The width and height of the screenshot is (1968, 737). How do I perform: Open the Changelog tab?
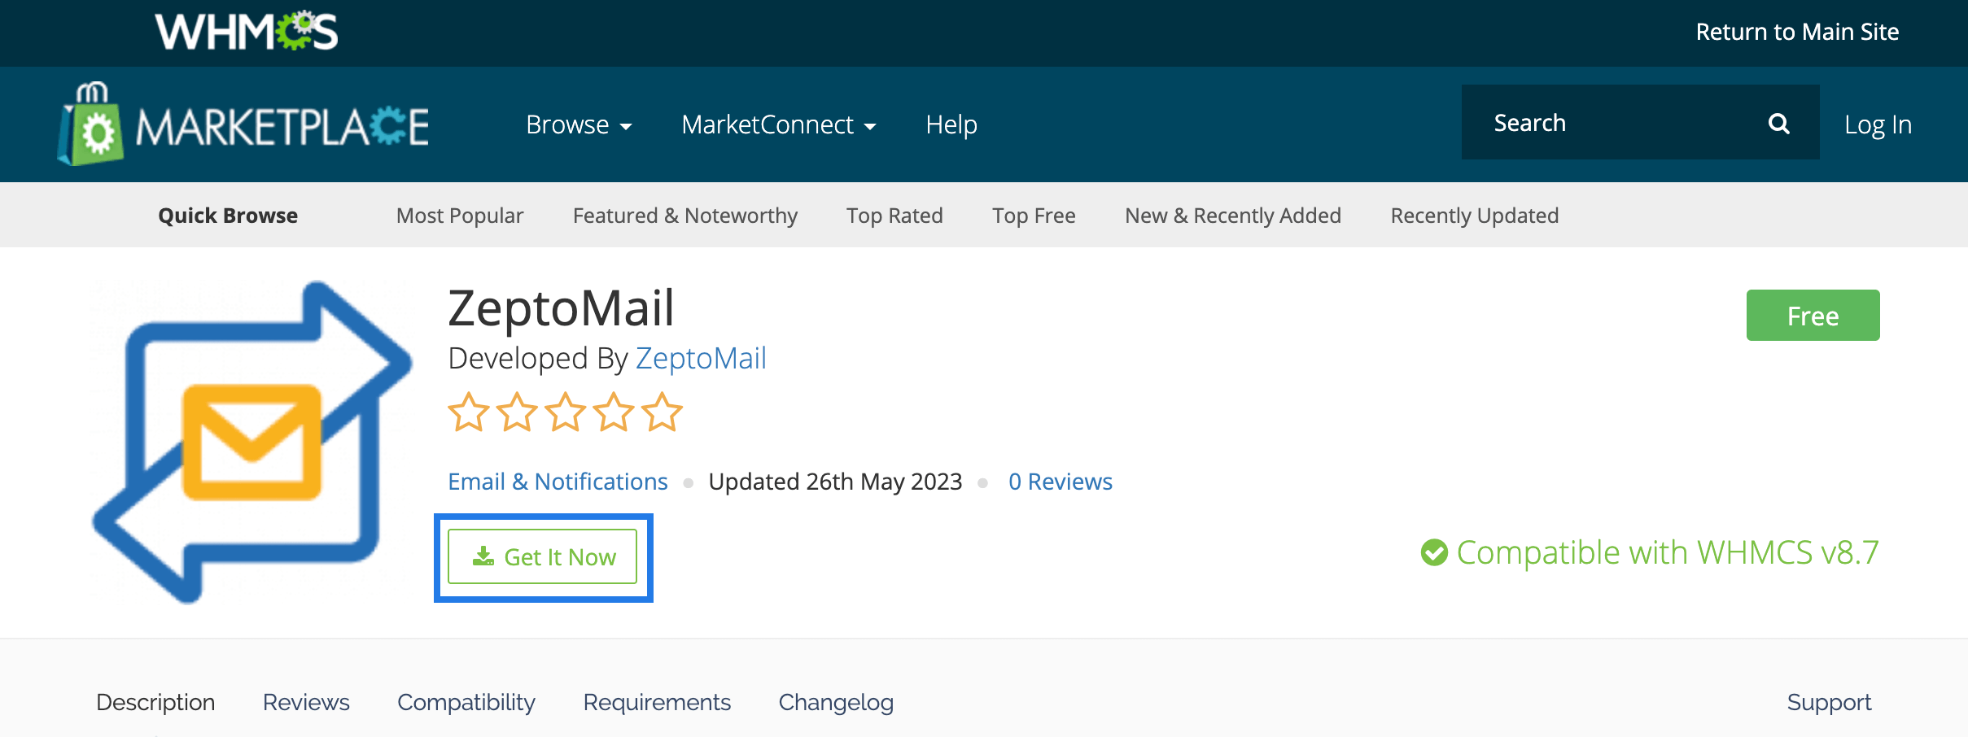[x=836, y=702]
